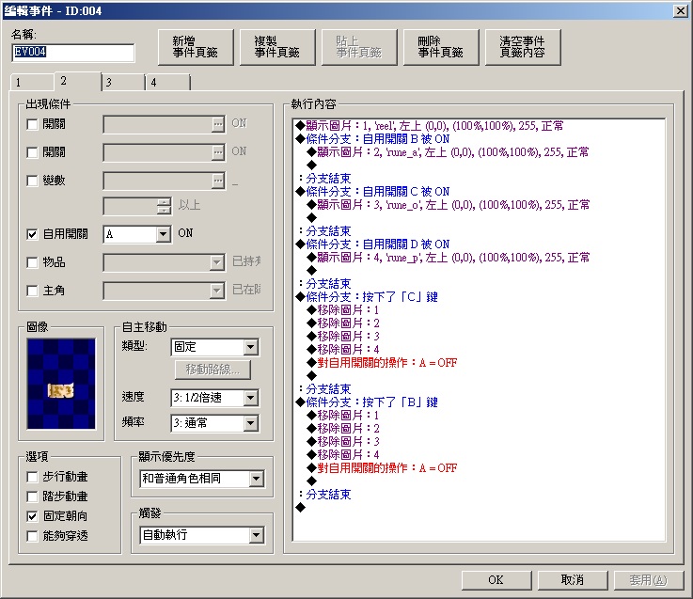693x599 pixels.
Task: Click the 清空事件頁簽內容 button
Action: [x=523, y=47]
